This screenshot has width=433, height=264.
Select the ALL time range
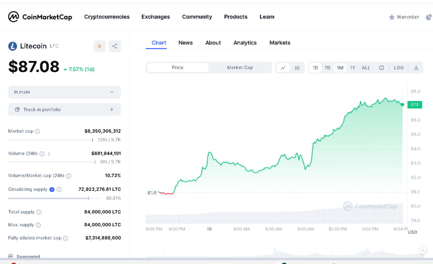tap(366, 67)
